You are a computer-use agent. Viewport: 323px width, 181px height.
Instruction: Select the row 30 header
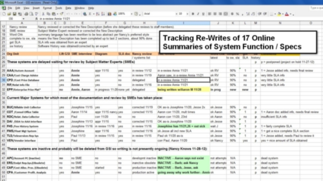click(x=3, y=80)
